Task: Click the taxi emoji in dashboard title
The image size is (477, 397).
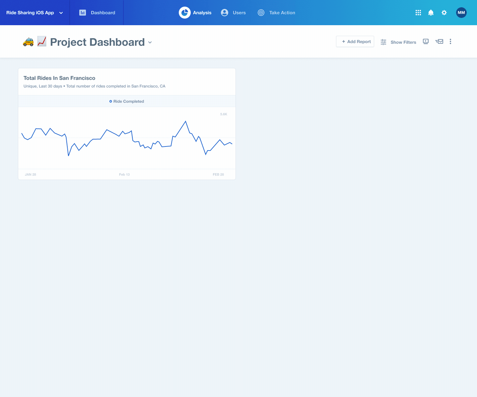Action: (x=29, y=42)
